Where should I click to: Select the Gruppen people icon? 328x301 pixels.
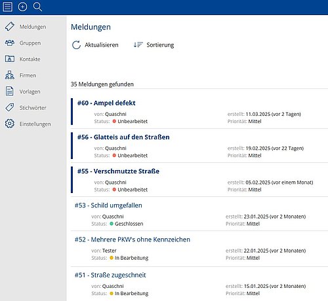pyautogui.click(x=10, y=43)
